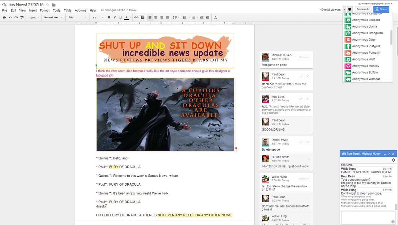Screen dimensions: 398x225
Task: Click Anonymous Pumpkin viewer avatar
Action: [x=348, y=53]
